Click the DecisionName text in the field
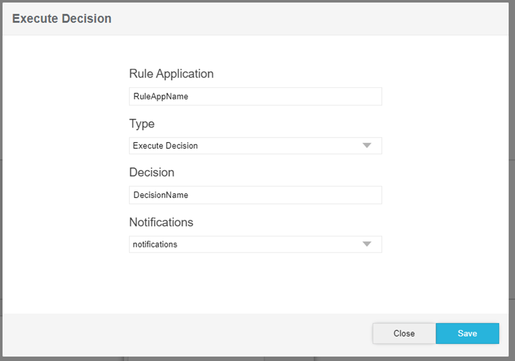515x361 pixels. click(x=161, y=195)
